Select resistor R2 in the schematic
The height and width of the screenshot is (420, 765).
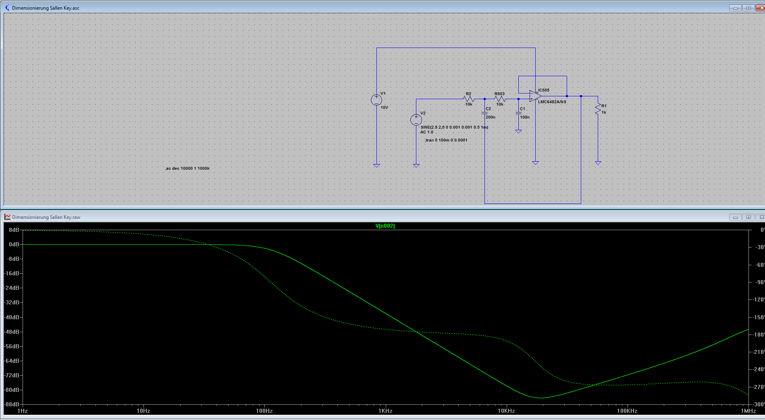[x=469, y=99]
